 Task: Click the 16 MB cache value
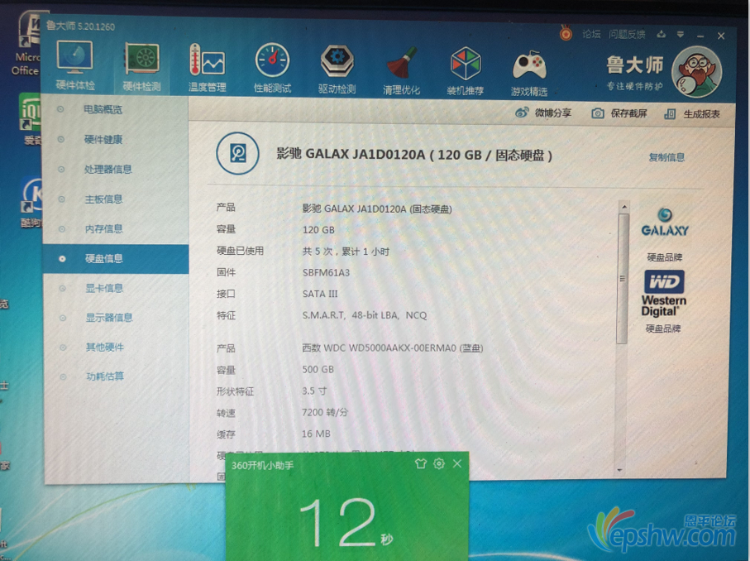click(316, 434)
